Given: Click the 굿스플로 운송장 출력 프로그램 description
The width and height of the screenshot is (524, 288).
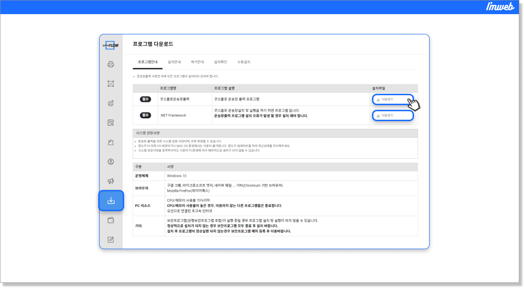Looking at the screenshot, I should 237,99.
